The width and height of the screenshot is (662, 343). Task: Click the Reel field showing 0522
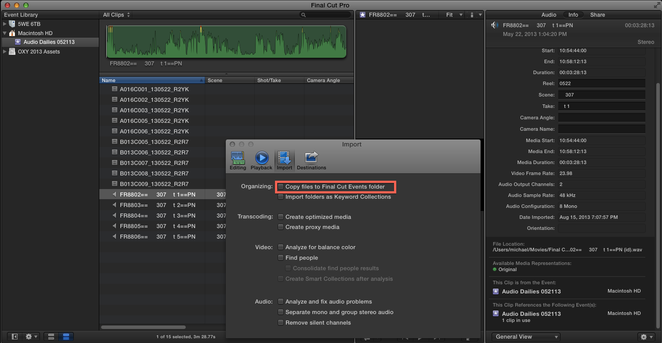coord(601,83)
